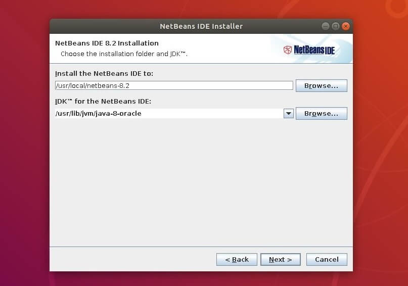Click the NetBeans IDE logo
The height and width of the screenshot is (286, 408).
309,50
